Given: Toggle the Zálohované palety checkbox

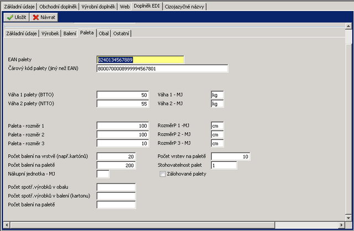Looking at the screenshot, I should click(x=162, y=174).
